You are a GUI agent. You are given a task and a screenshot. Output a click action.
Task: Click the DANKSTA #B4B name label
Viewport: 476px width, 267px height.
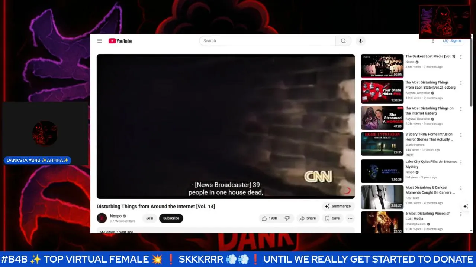(38, 160)
